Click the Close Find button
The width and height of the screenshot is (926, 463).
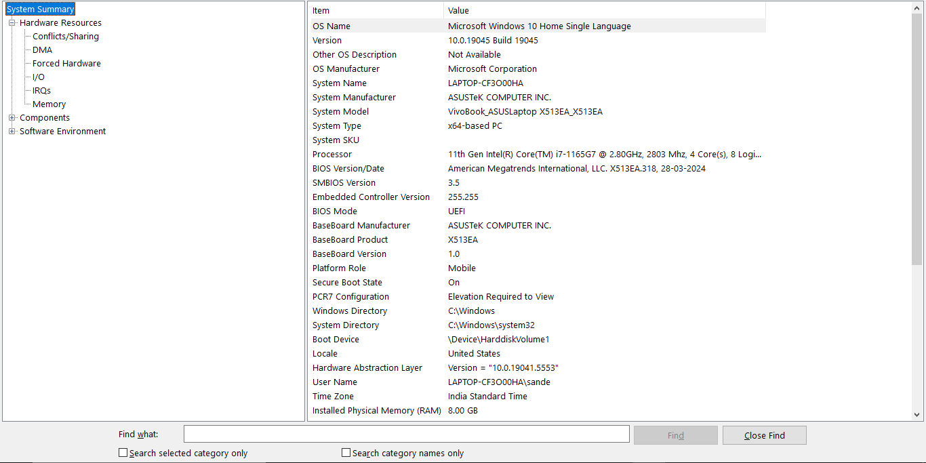point(764,434)
